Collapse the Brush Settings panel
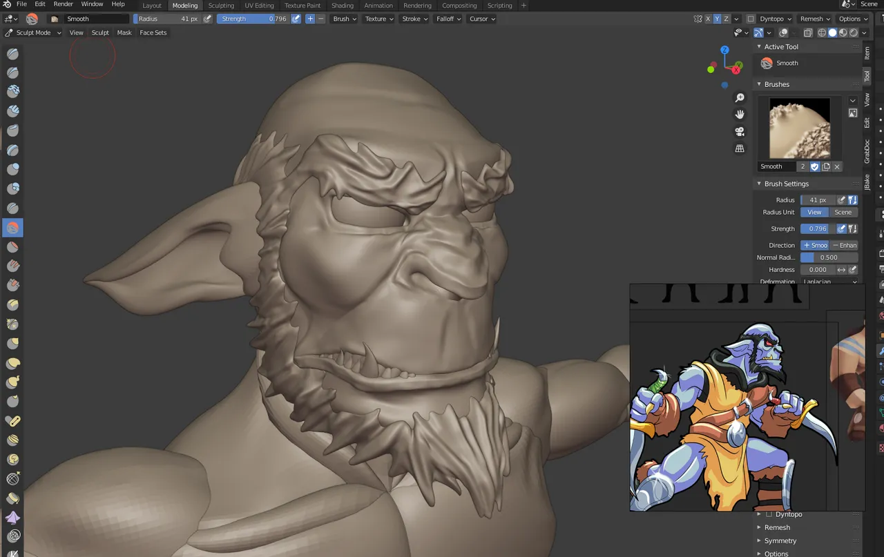Screen dimensions: 884x557 pyautogui.click(x=786, y=184)
